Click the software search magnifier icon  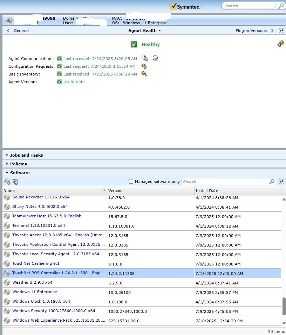[x=272, y=182]
